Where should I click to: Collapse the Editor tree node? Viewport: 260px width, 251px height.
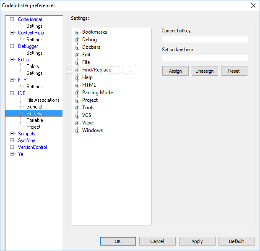point(12,60)
